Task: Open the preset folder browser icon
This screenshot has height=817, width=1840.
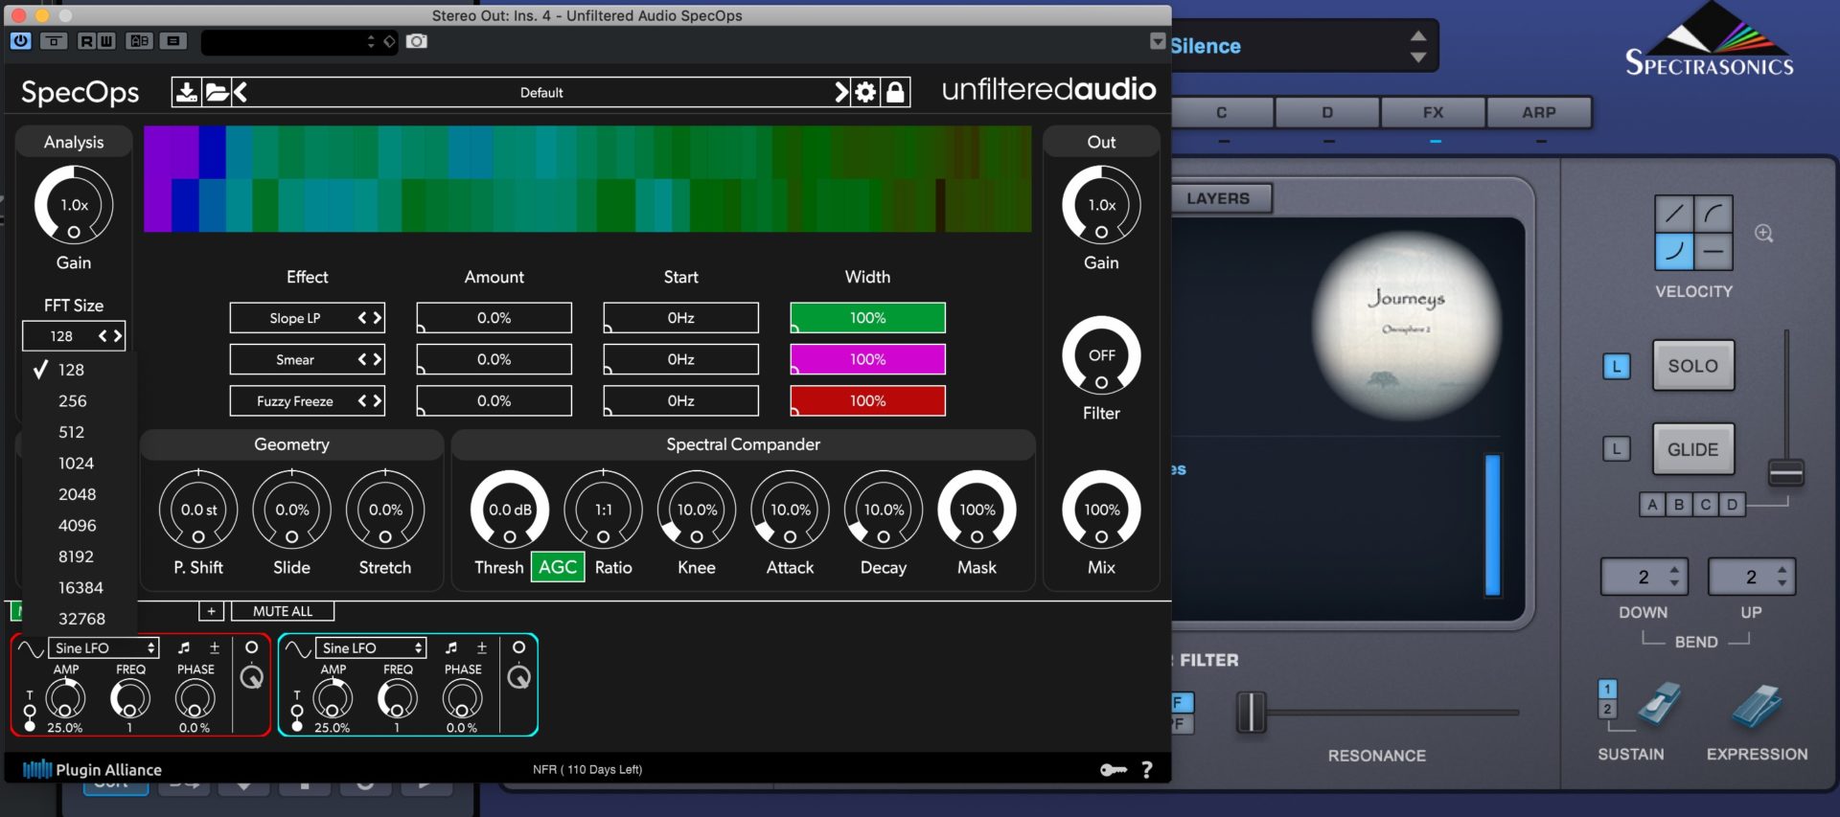Action: click(217, 92)
